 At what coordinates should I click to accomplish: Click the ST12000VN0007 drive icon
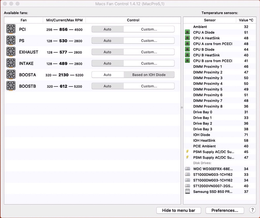(x=187, y=186)
